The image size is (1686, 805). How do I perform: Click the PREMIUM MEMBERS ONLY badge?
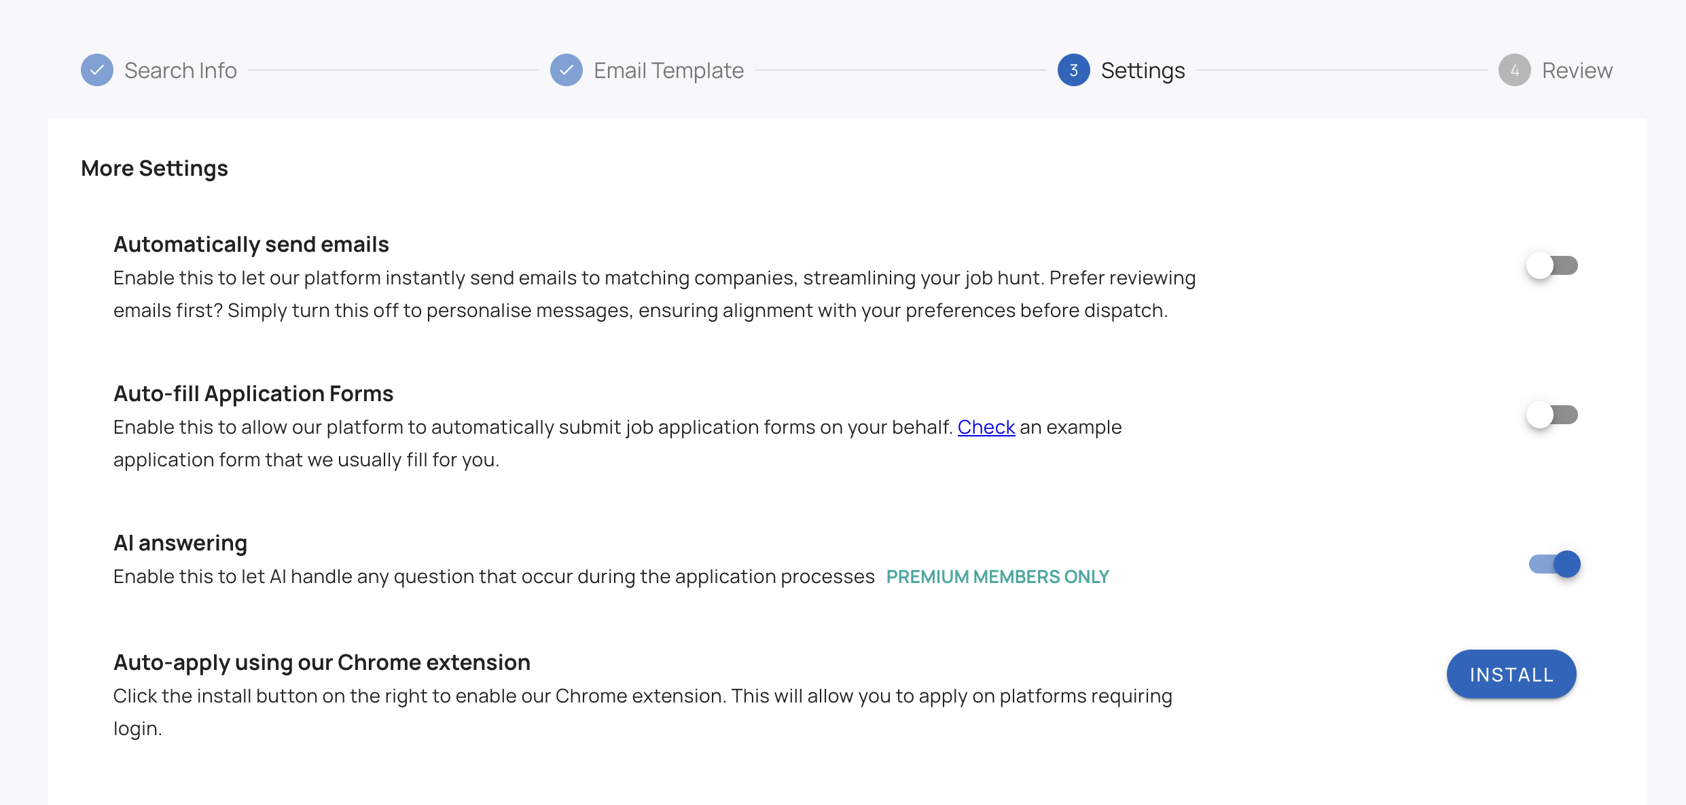point(997,576)
